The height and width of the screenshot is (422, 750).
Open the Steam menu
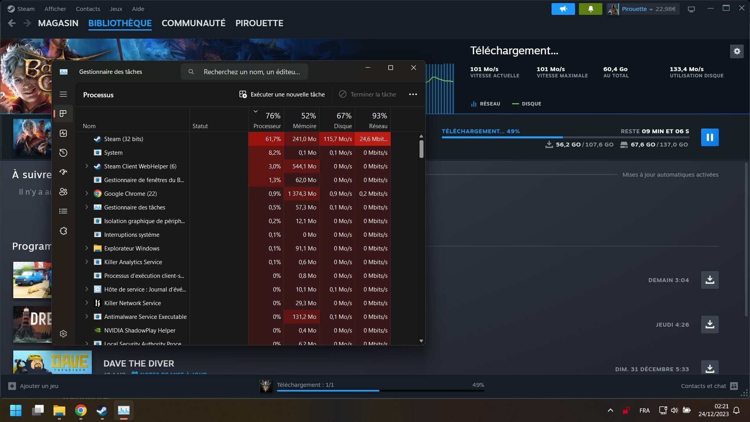[x=26, y=9]
